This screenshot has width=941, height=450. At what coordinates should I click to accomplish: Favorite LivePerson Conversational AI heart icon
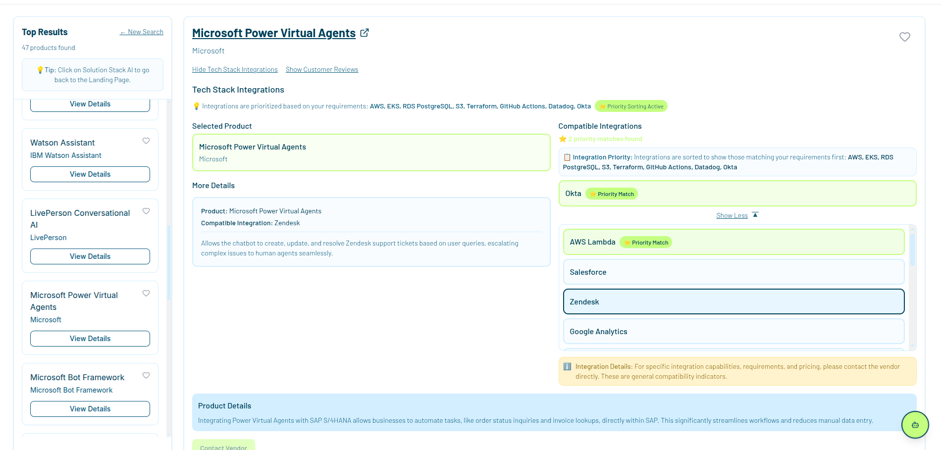146,211
